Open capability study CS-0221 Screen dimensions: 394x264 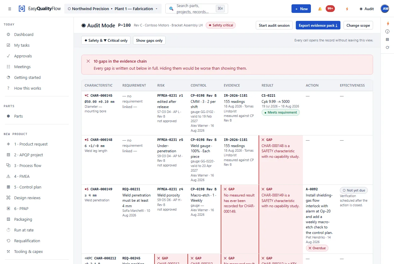[281, 113]
